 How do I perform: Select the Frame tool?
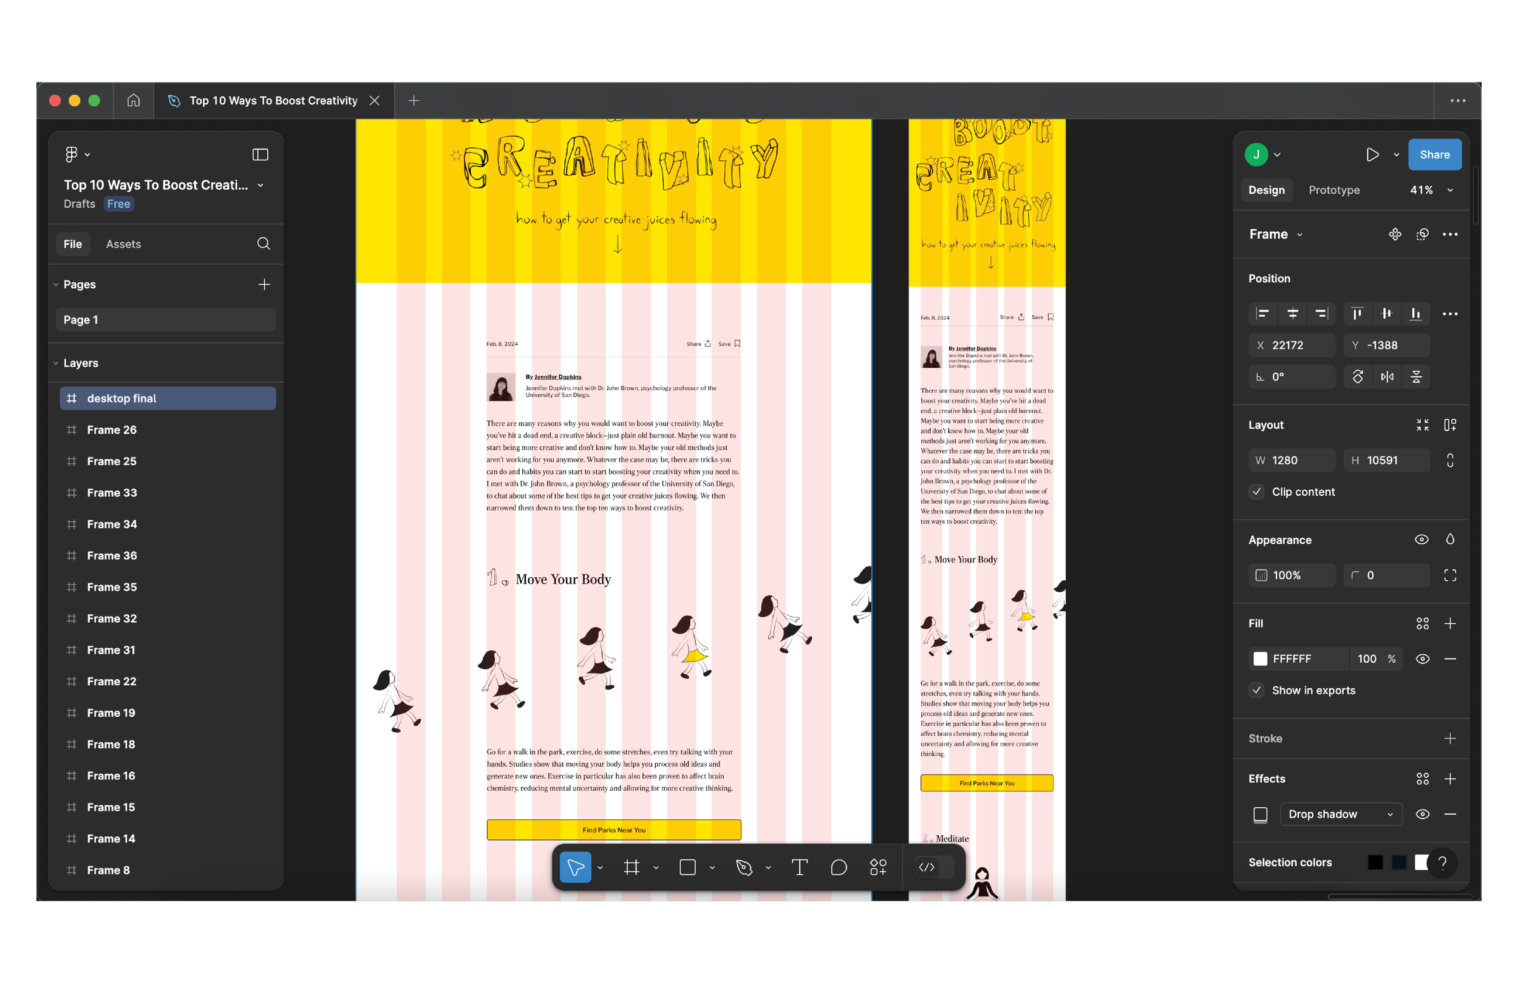click(x=631, y=867)
